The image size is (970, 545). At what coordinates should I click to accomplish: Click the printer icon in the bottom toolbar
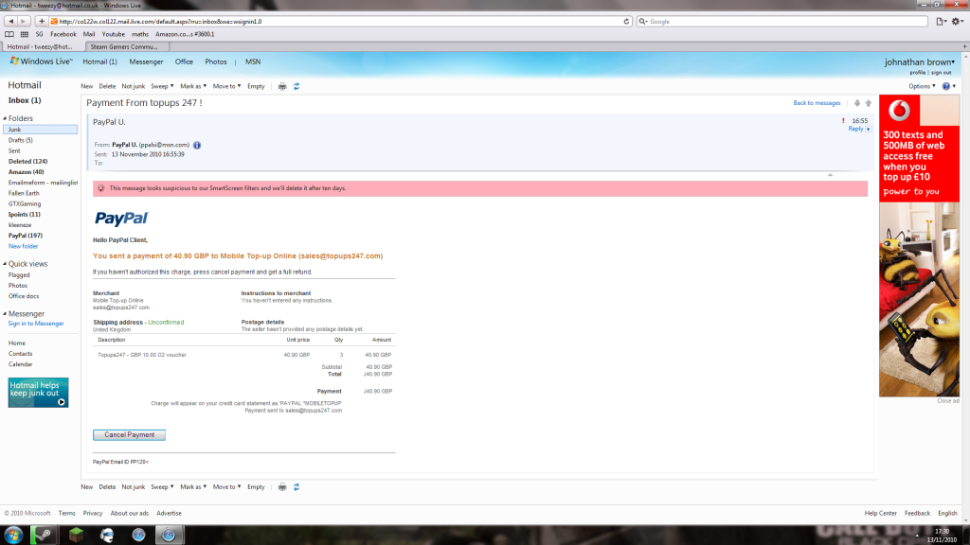click(282, 487)
